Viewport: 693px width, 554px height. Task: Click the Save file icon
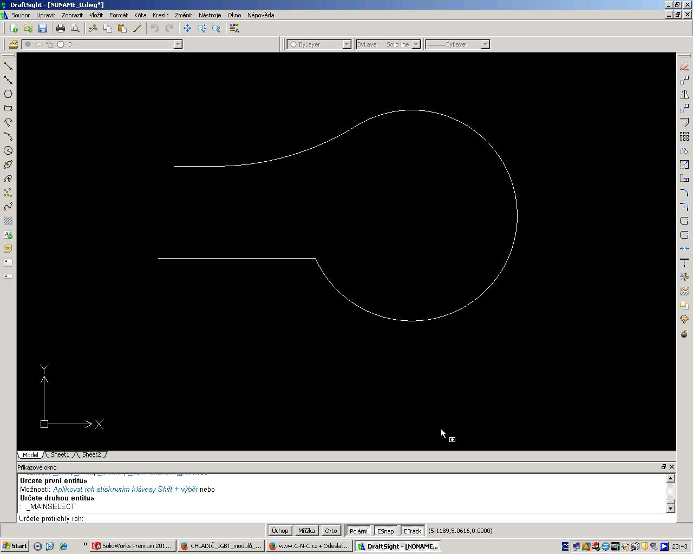click(x=43, y=28)
